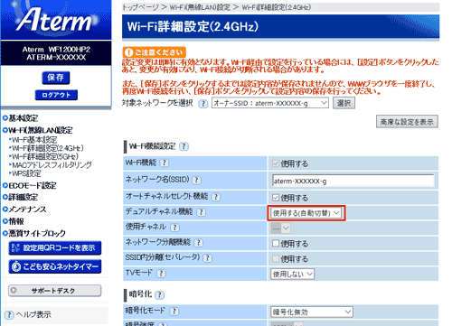
Task: Show help for オートチャネルセレクト機能
Action: [x=215, y=197]
